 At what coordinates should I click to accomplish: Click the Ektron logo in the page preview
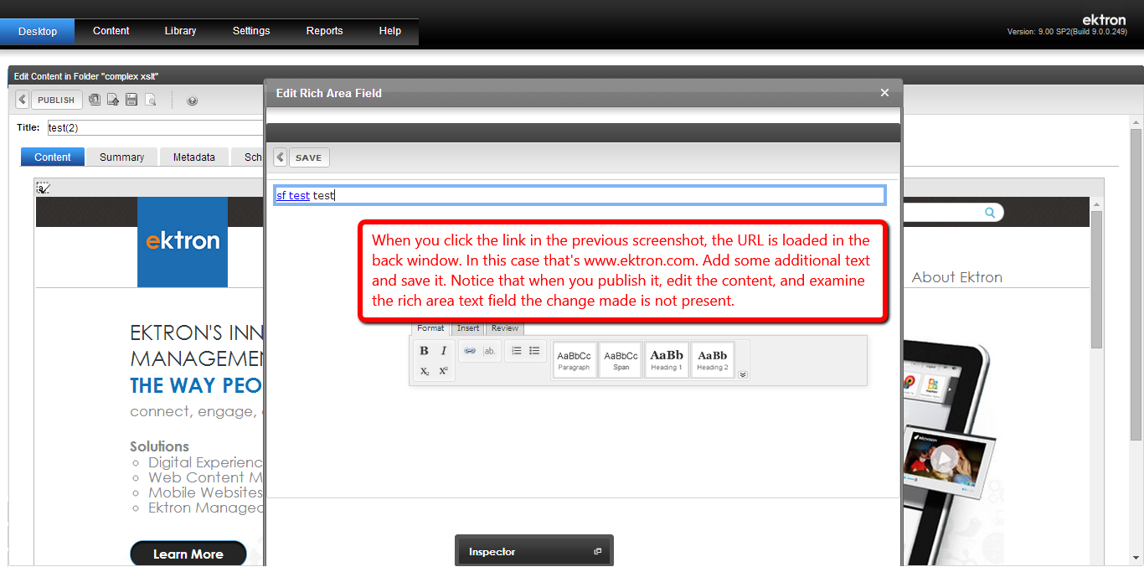point(183,242)
